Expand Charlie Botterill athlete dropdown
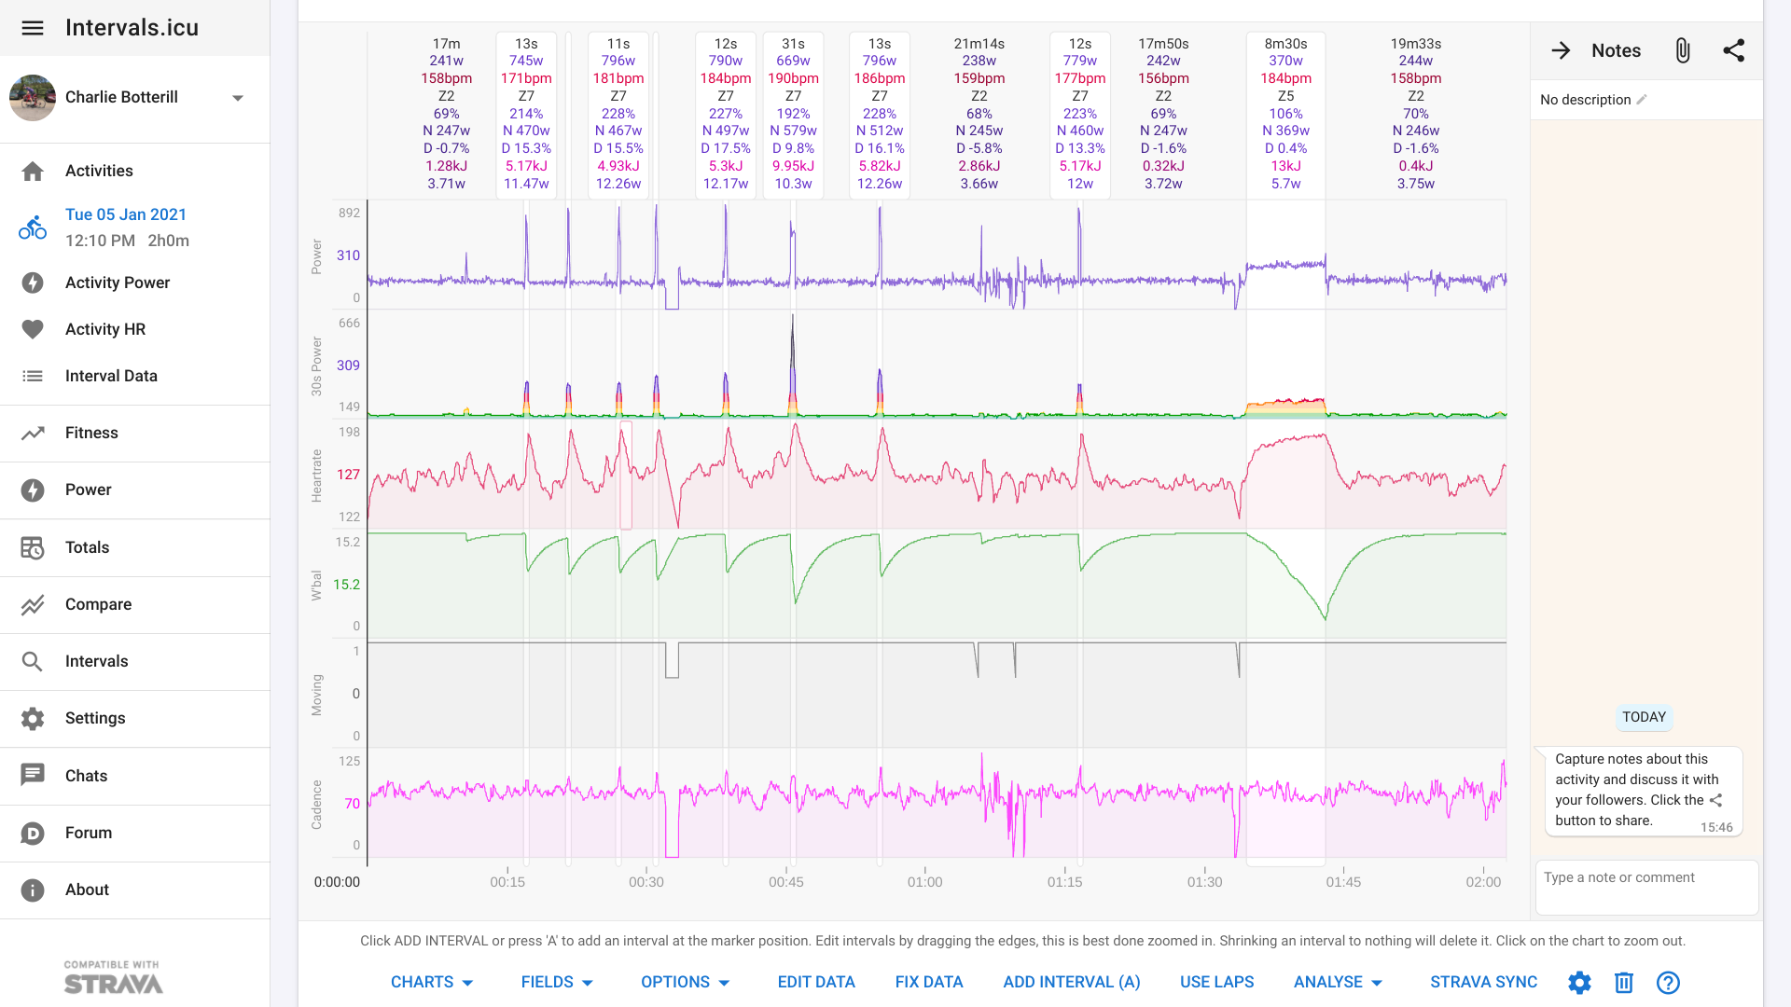The image size is (1791, 1007). pyautogui.click(x=238, y=98)
